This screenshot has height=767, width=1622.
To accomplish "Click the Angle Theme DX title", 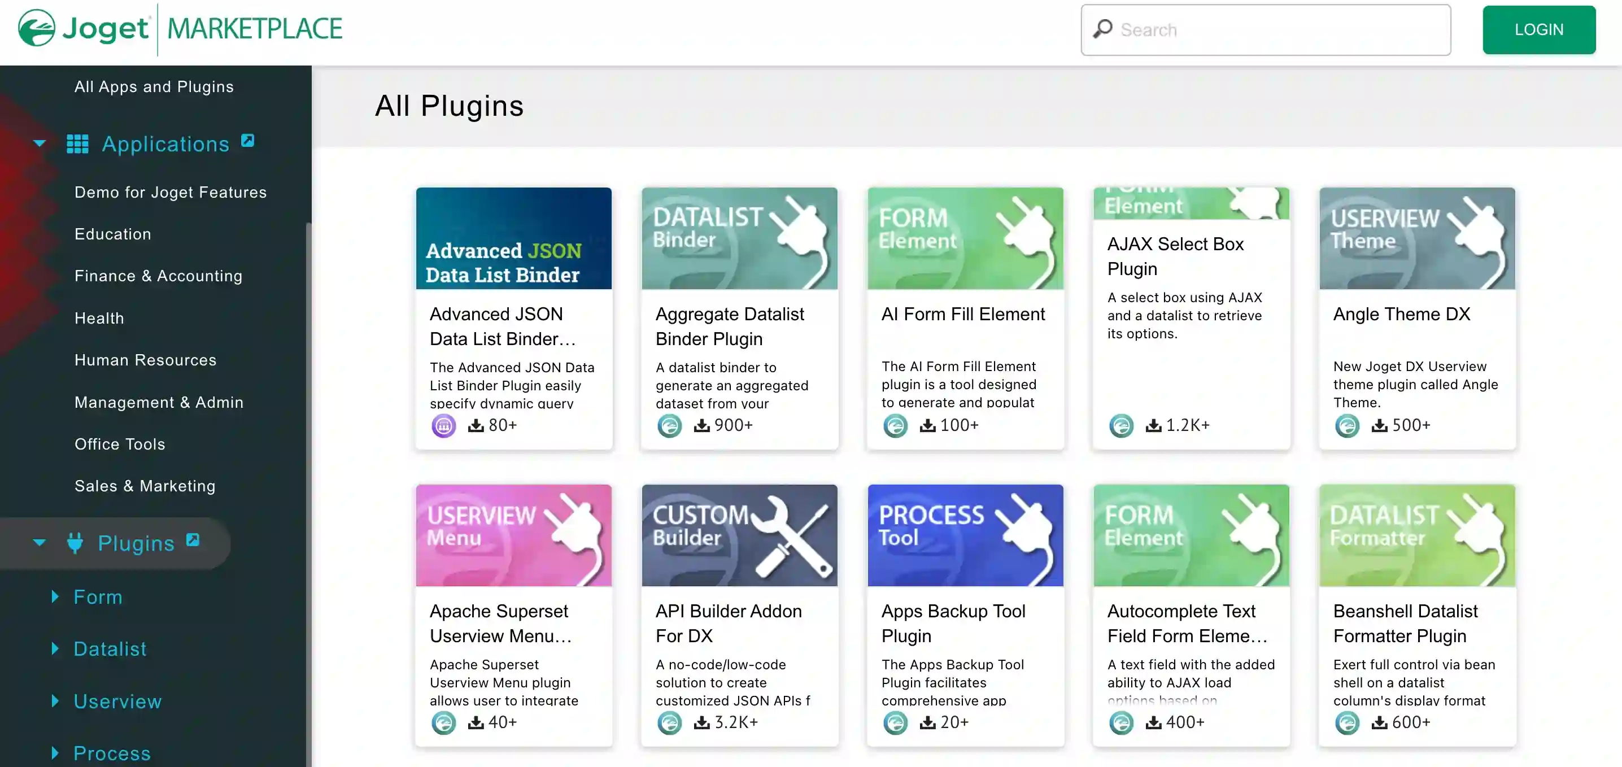I will tap(1401, 313).
